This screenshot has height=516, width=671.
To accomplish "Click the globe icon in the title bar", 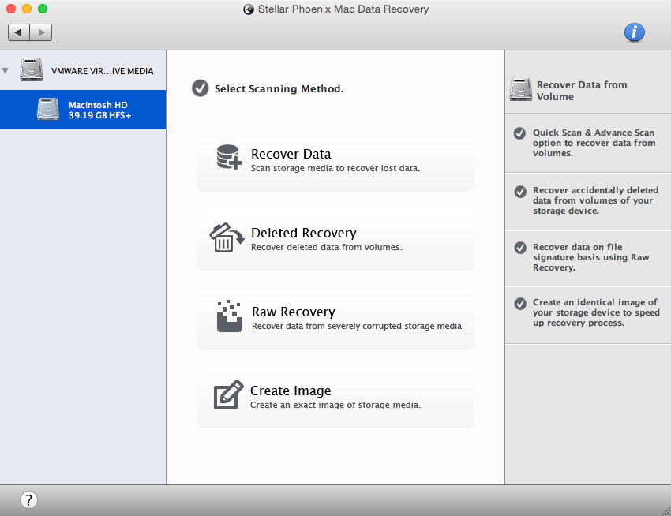I will pyautogui.click(x=249, y=9).
